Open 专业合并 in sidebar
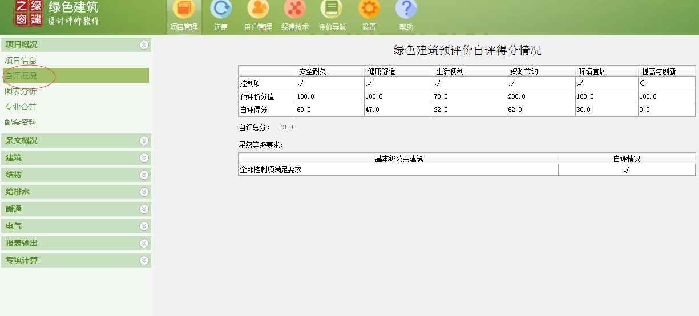 point(21,107)
